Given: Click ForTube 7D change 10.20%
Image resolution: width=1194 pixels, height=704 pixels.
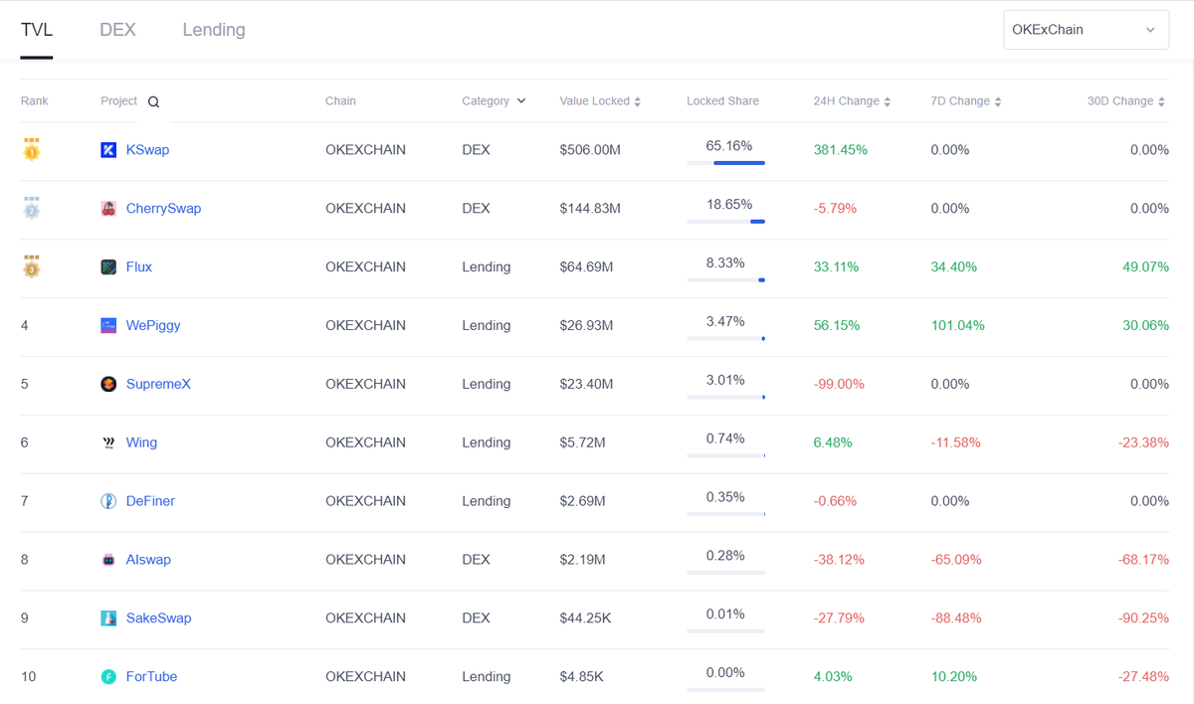Looking at the screenshot, I should [953, 677].
